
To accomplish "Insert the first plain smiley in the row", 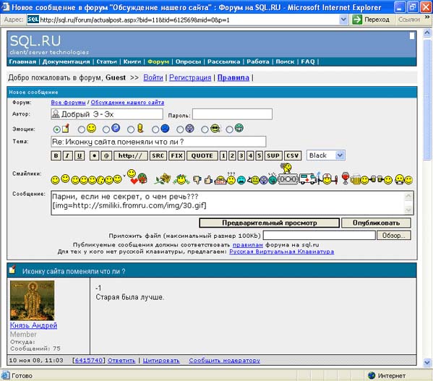I will (55, 180).
